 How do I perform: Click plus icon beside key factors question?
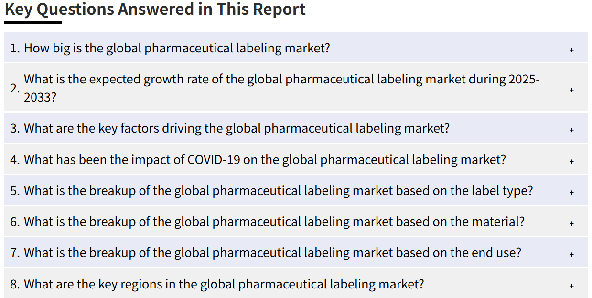(x=571, y=130)
